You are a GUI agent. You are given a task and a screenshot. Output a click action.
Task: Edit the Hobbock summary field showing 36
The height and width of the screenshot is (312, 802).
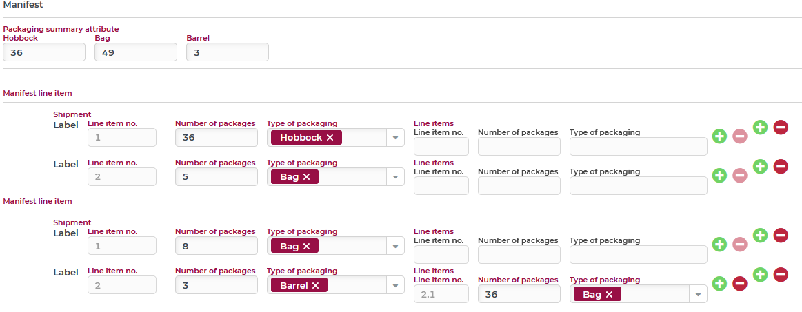coord(44,52)
